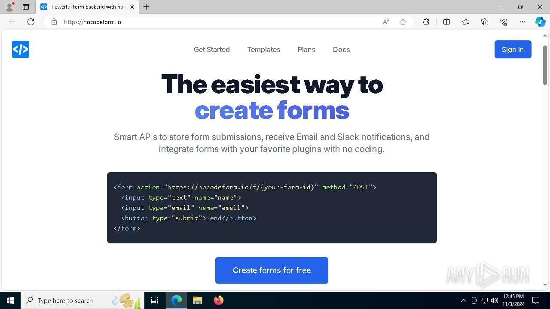550x309 pixels.
Task: Open a new browser tab
Action: click(x=147, y=7)
